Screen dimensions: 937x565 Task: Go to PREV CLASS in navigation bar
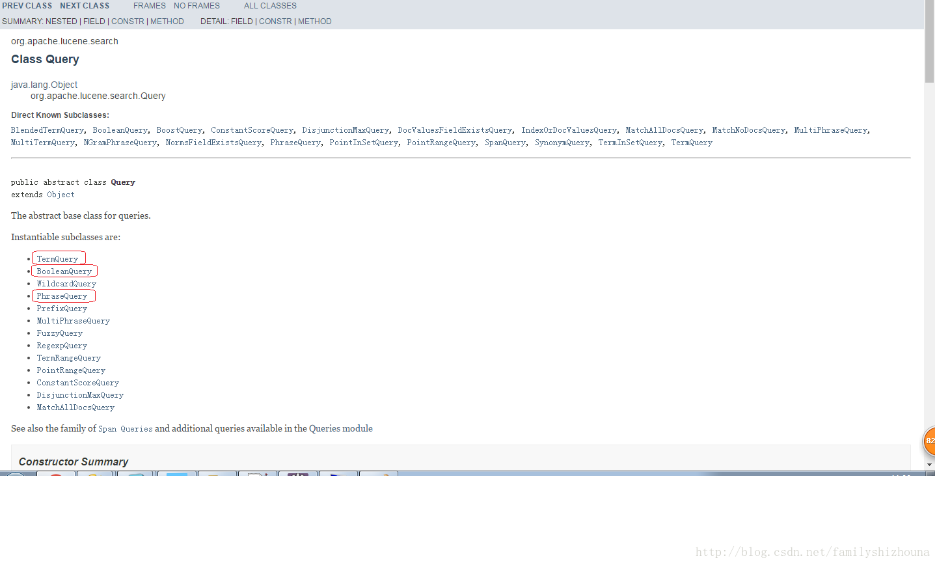click(27, 6)
